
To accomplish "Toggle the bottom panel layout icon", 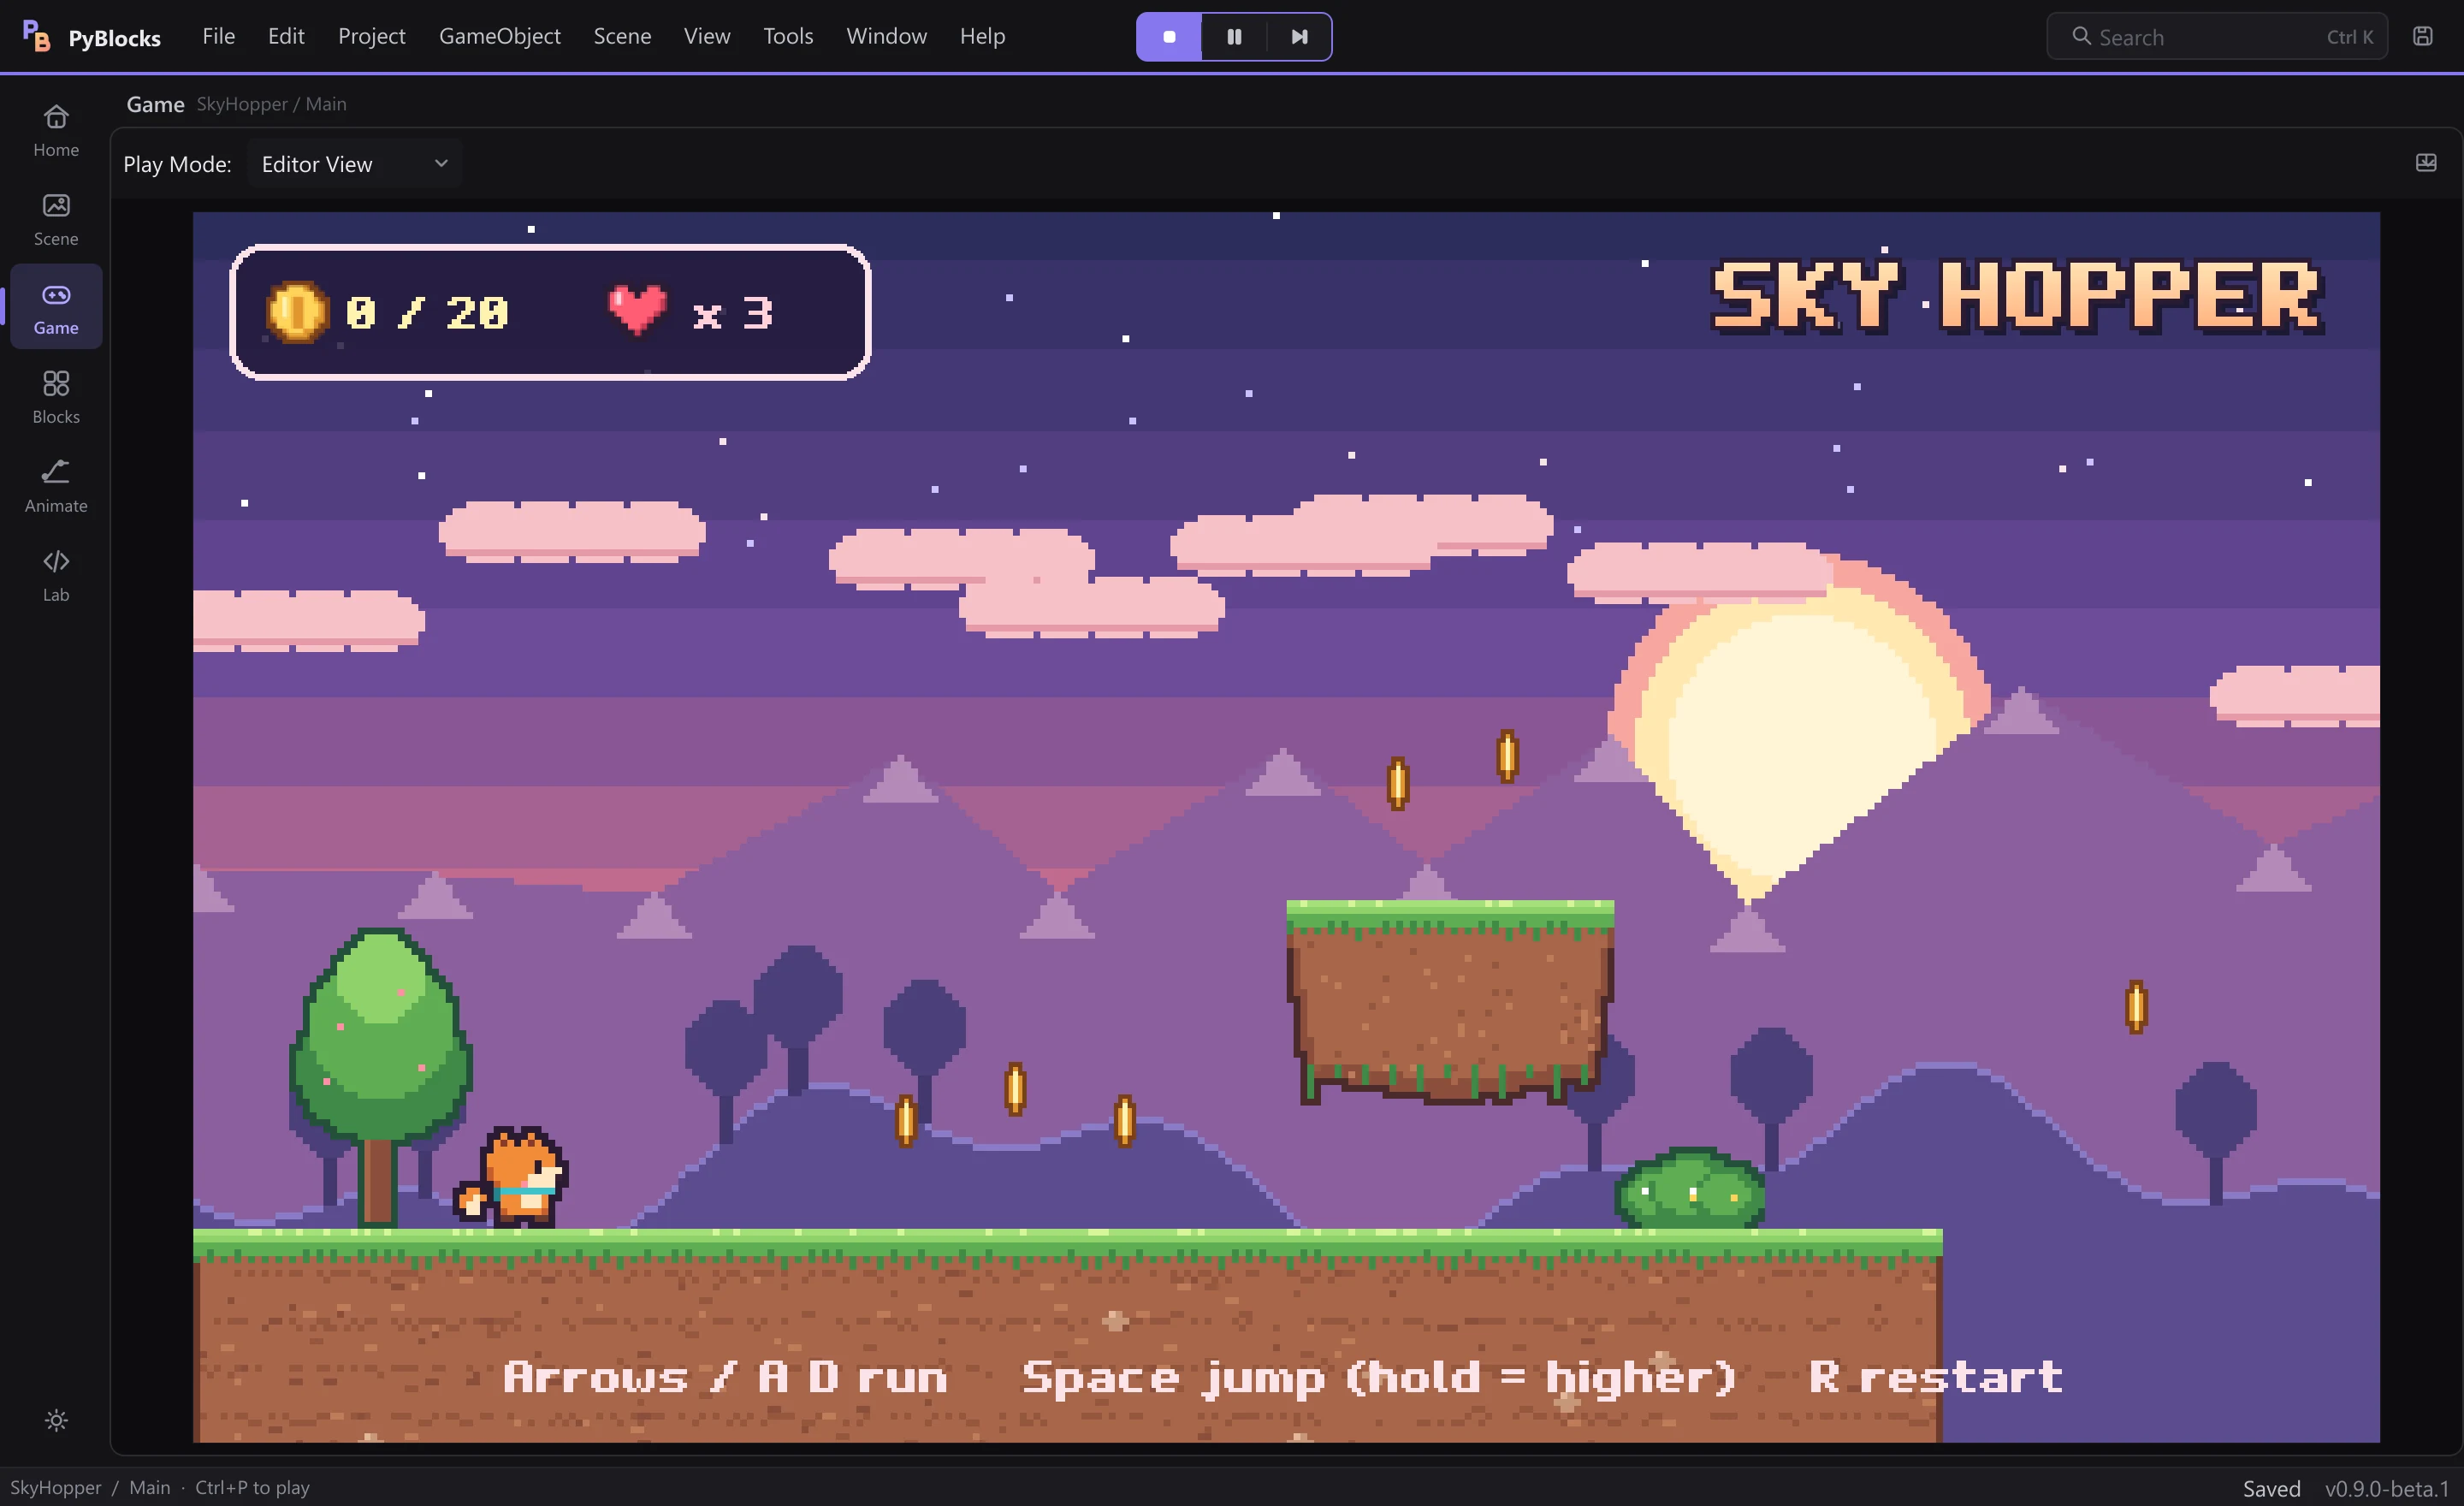I will (2426, 163).
